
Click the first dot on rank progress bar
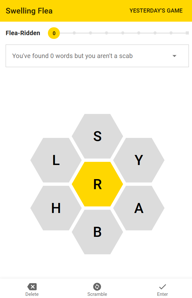[x=74, y=33]
